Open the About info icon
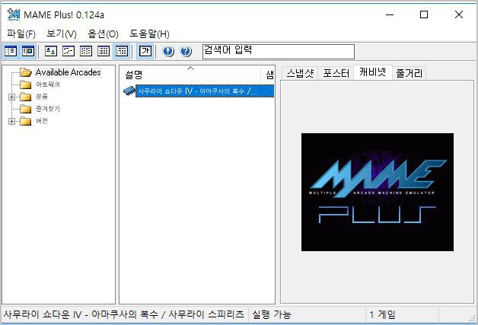478x325 pixels. pos(168,51)
